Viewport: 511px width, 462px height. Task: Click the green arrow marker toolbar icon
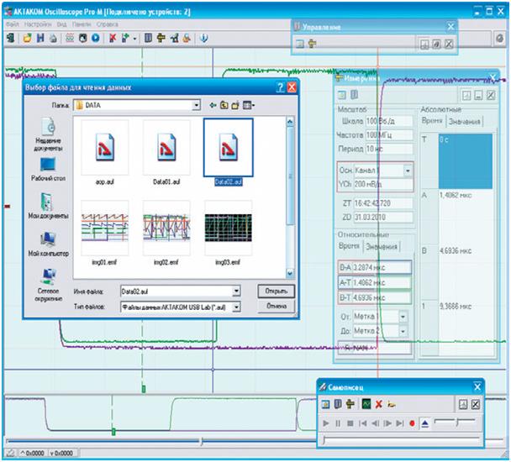click(125, 38)
